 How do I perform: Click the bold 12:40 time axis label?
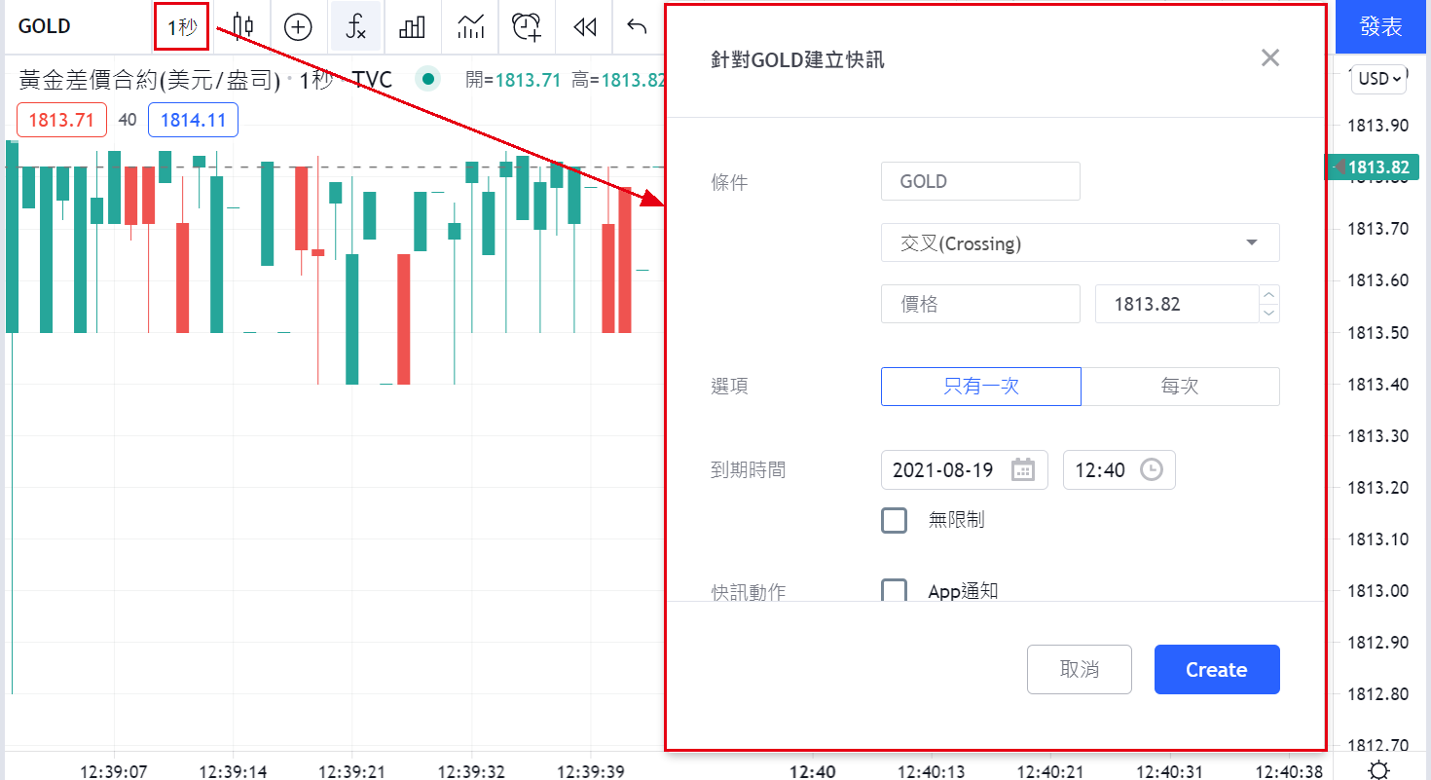[812, 771]
